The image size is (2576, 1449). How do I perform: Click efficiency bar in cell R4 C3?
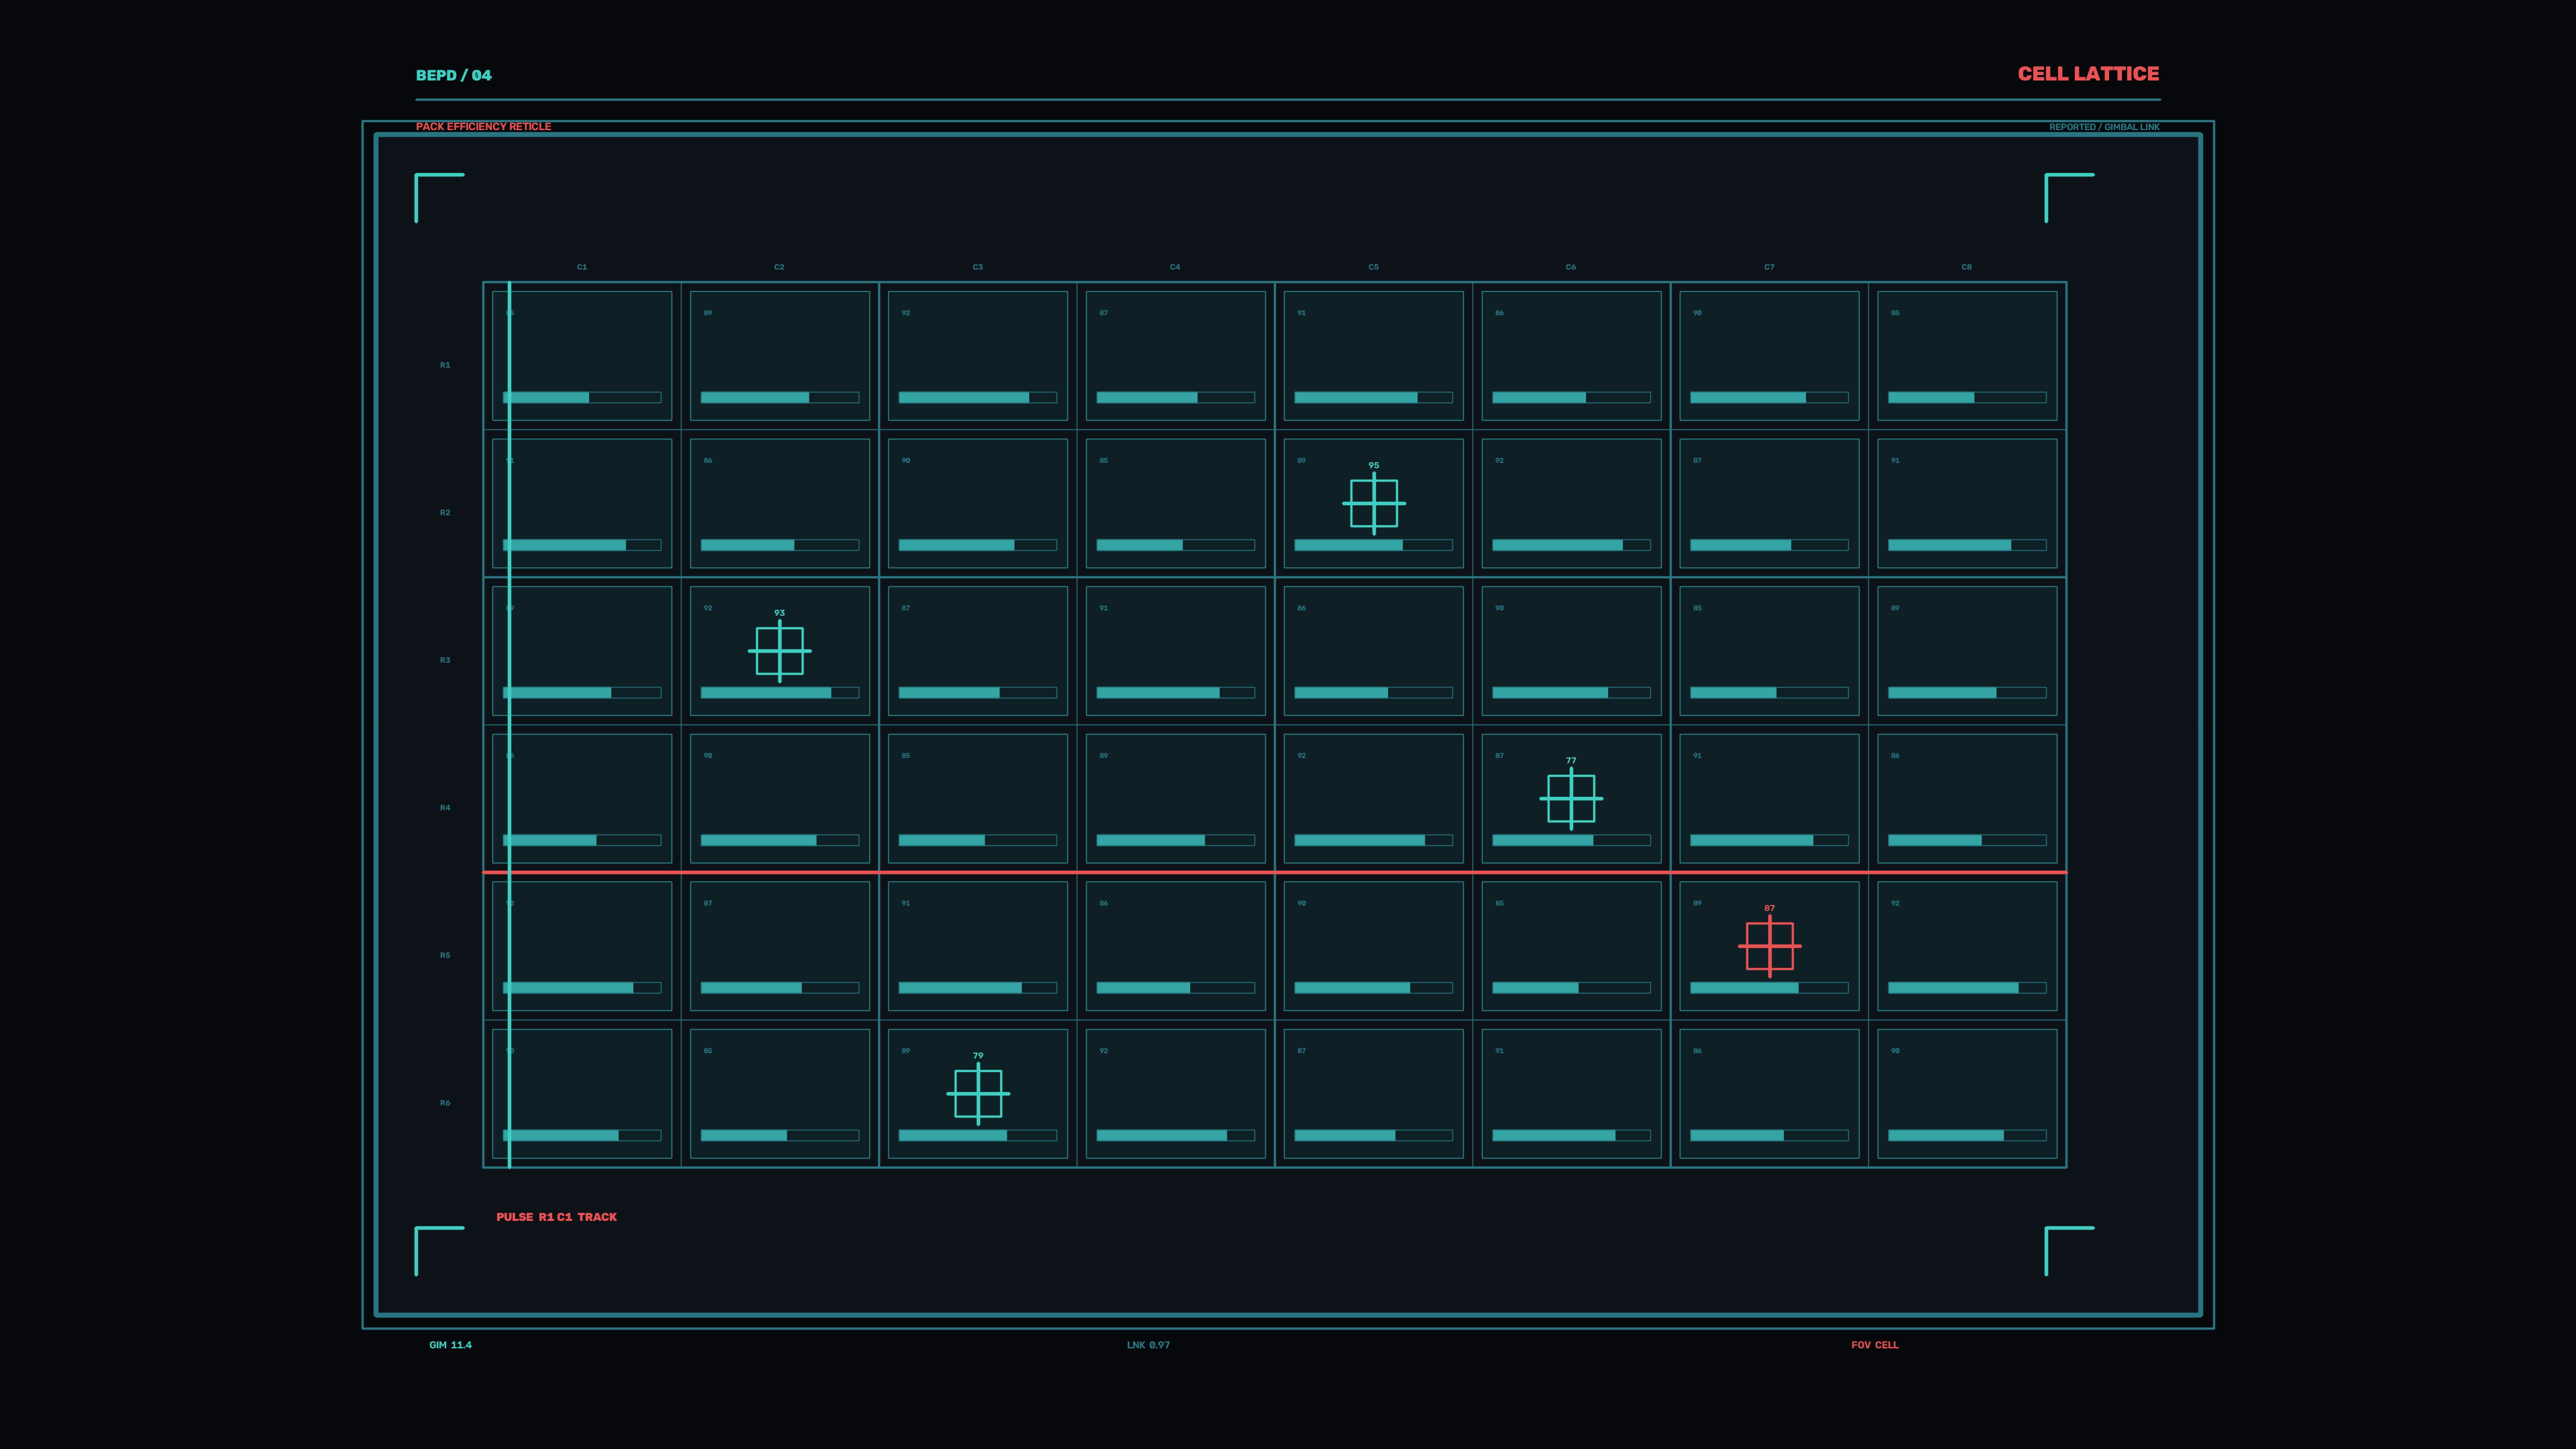click(978, 840)
